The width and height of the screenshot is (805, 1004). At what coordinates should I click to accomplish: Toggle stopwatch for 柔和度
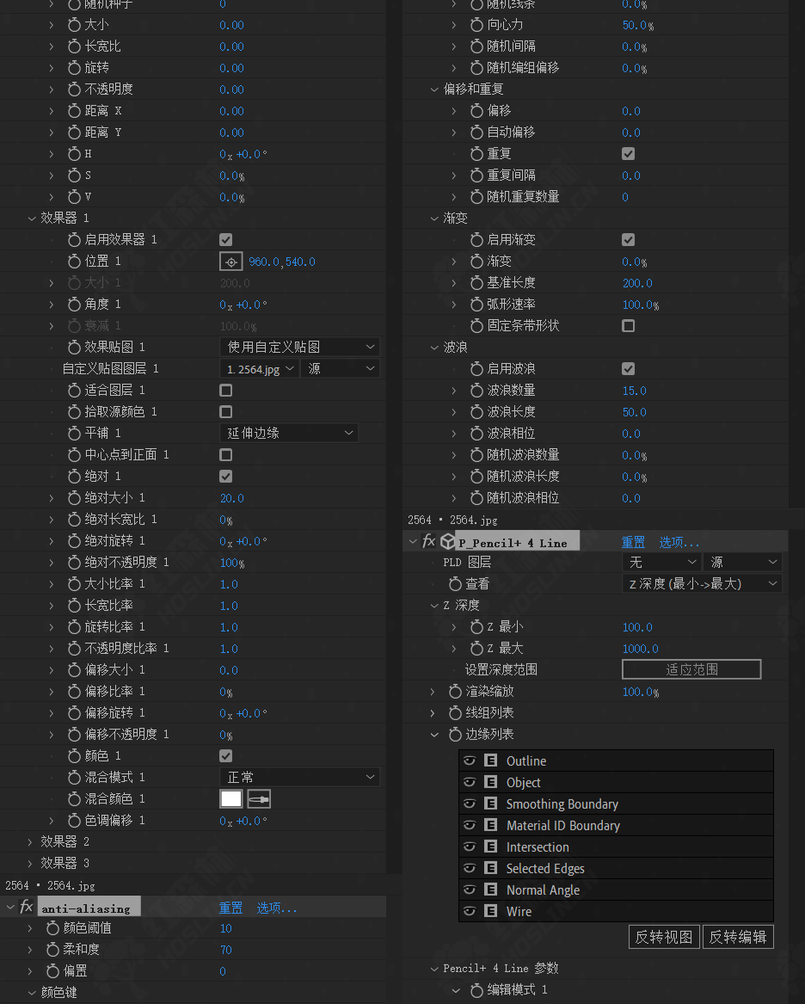click(x=52, y=950)
